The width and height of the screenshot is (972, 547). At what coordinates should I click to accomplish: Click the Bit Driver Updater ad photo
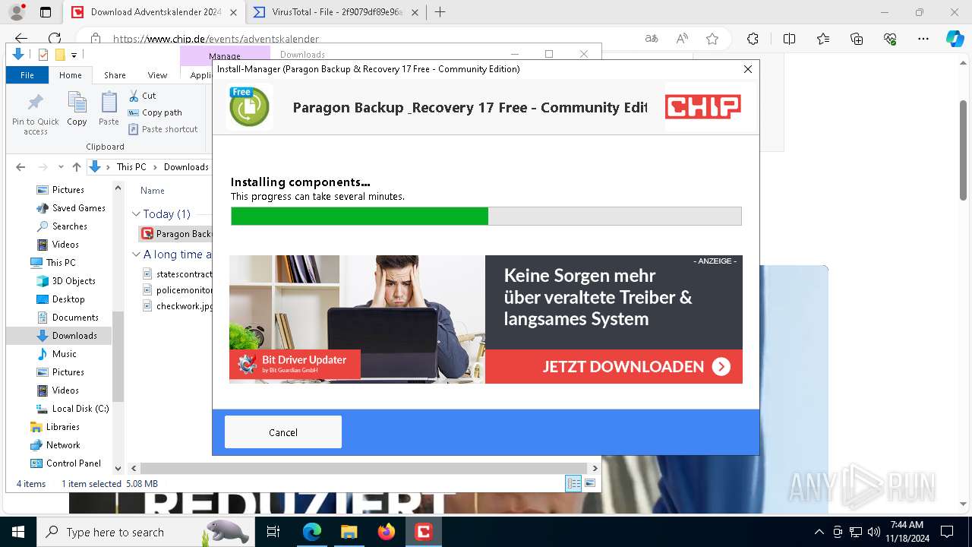click(357, 319)
